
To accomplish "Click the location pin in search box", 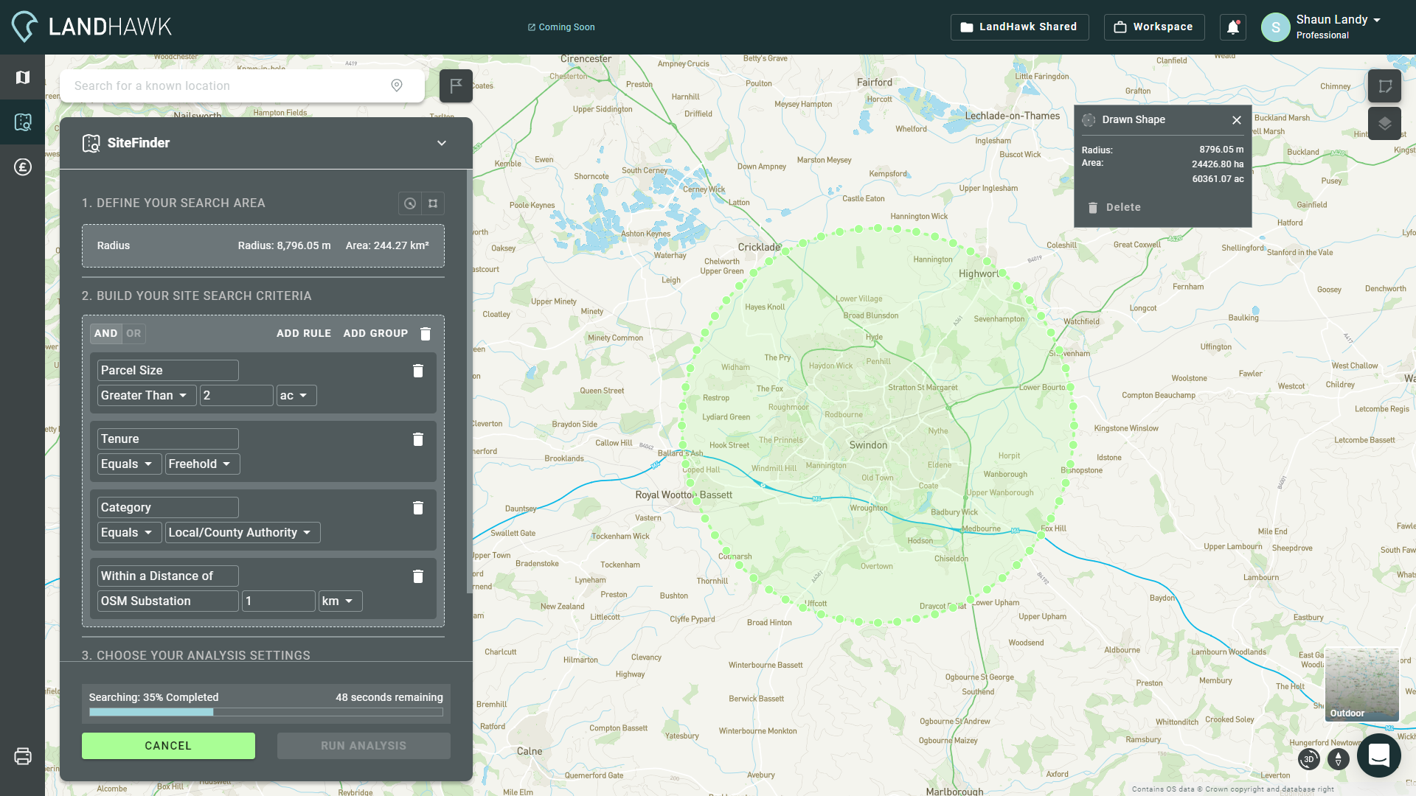I will (x=397, y=85).
